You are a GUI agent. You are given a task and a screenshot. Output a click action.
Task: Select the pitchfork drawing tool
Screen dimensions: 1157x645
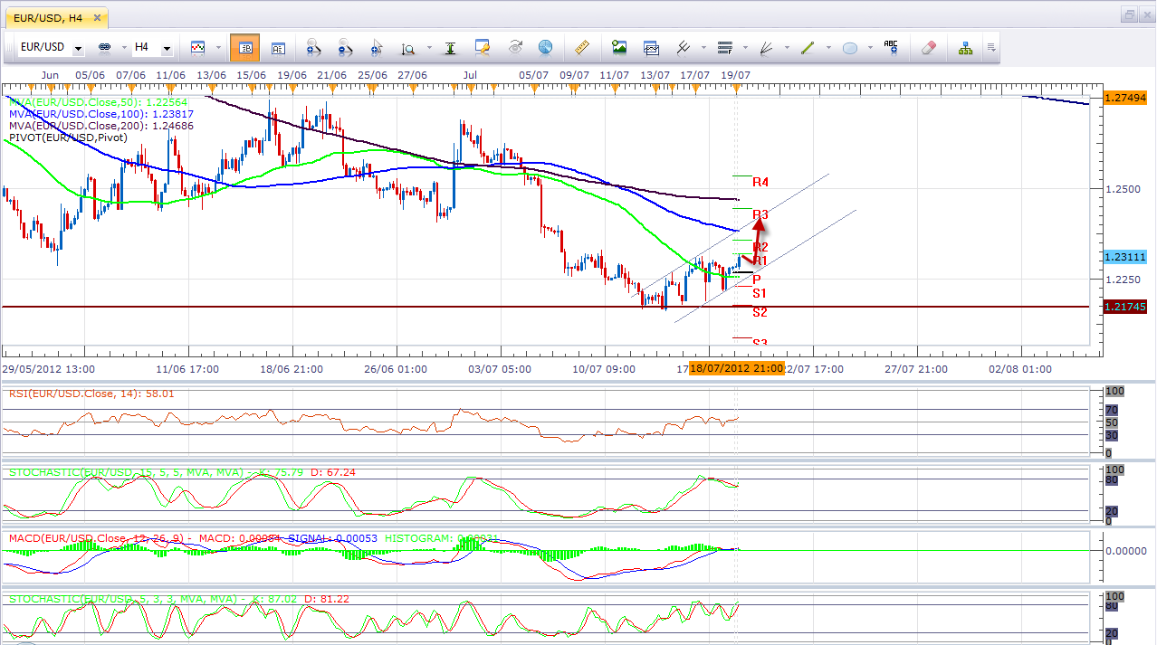point(683,47)
